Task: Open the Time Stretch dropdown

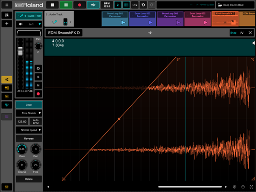Action: (29, 113)
